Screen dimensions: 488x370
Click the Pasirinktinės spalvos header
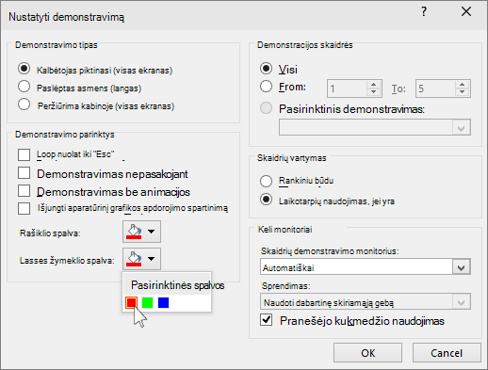(x=177, y=285)
